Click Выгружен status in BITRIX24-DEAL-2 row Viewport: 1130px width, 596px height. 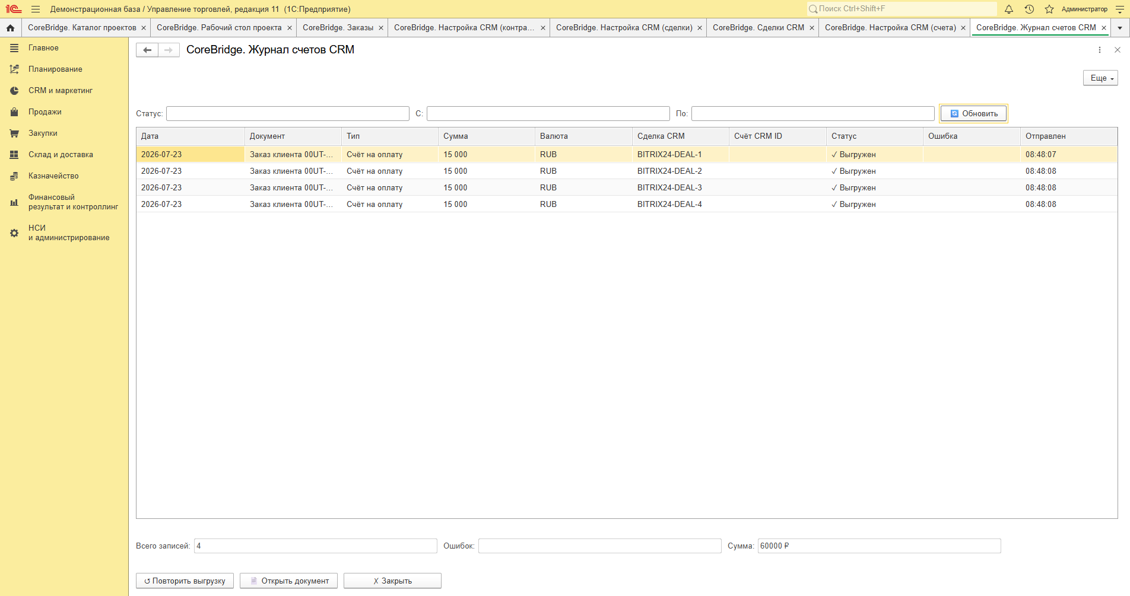[875, 171]
